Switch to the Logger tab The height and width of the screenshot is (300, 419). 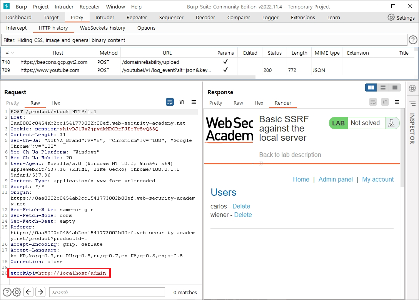coord(270,17)
